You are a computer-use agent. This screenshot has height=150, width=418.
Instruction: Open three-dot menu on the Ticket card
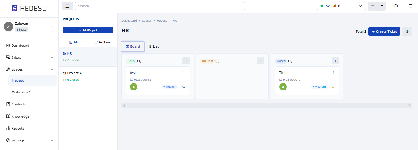(333, 73)
